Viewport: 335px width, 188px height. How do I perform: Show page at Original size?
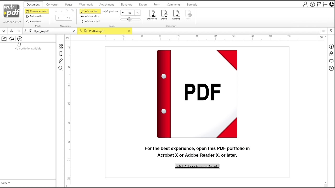110,11
